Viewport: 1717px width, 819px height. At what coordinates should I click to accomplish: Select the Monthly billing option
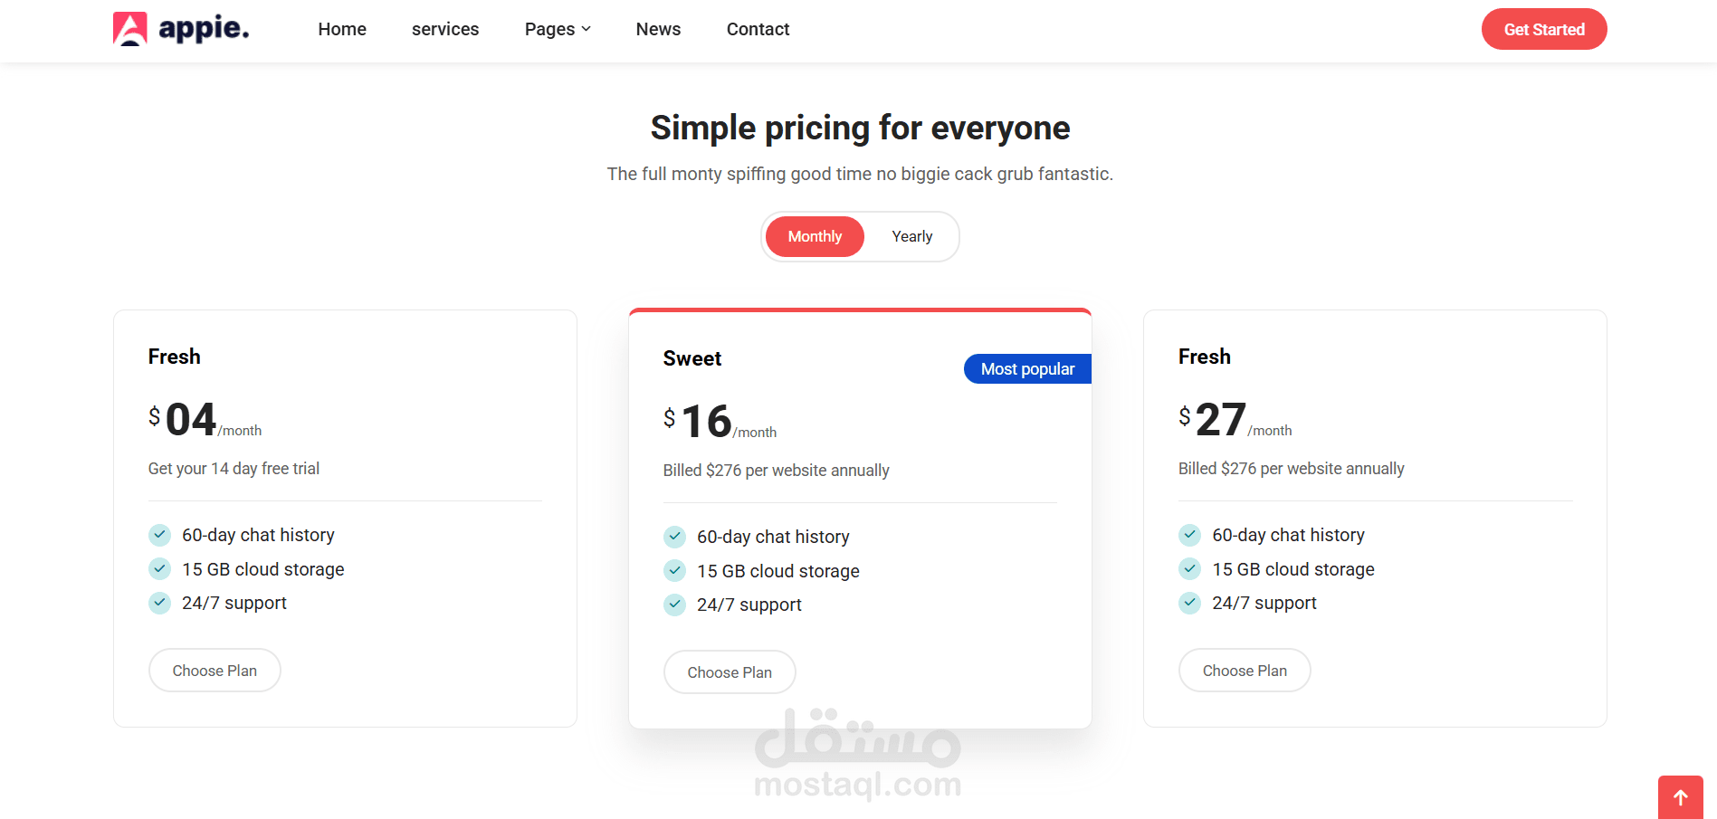(x=815, y=236)
